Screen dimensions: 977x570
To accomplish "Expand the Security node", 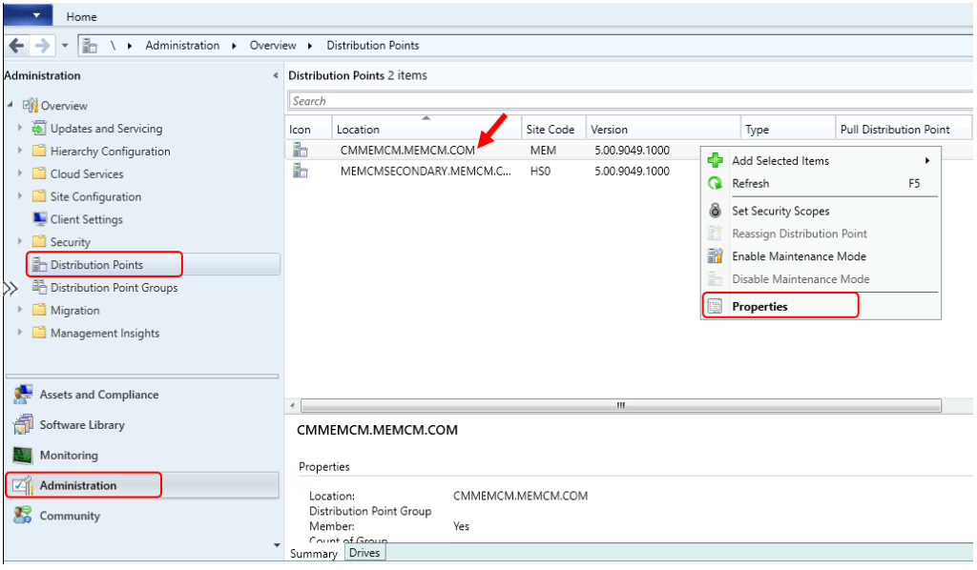I will tap(19, 241).
